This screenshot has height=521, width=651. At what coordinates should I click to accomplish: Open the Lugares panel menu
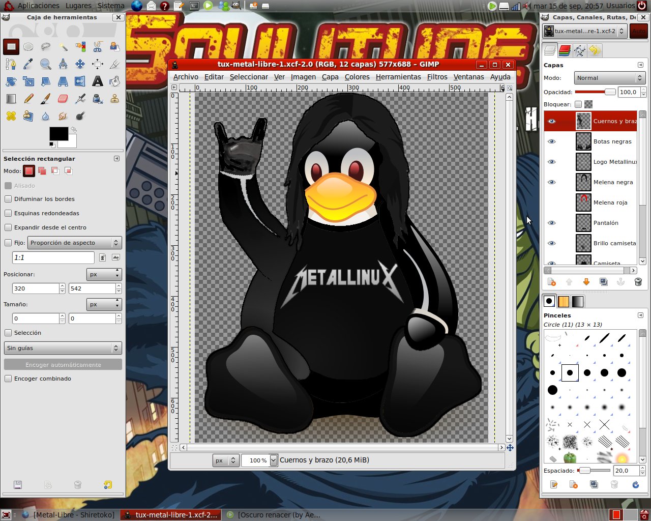tap(78, 6)
